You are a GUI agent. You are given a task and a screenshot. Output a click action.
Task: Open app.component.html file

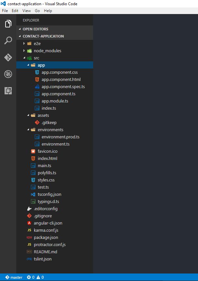click(61, 79)
